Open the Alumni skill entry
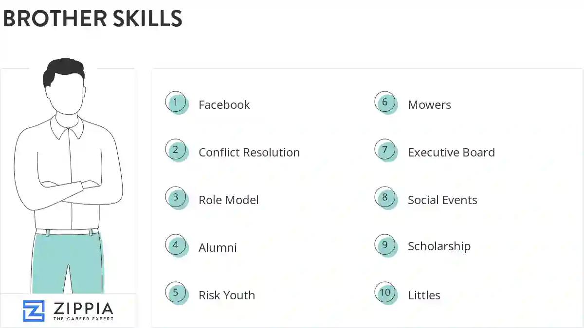The width and height of the screenshot is (584, 328). (218, 248)
